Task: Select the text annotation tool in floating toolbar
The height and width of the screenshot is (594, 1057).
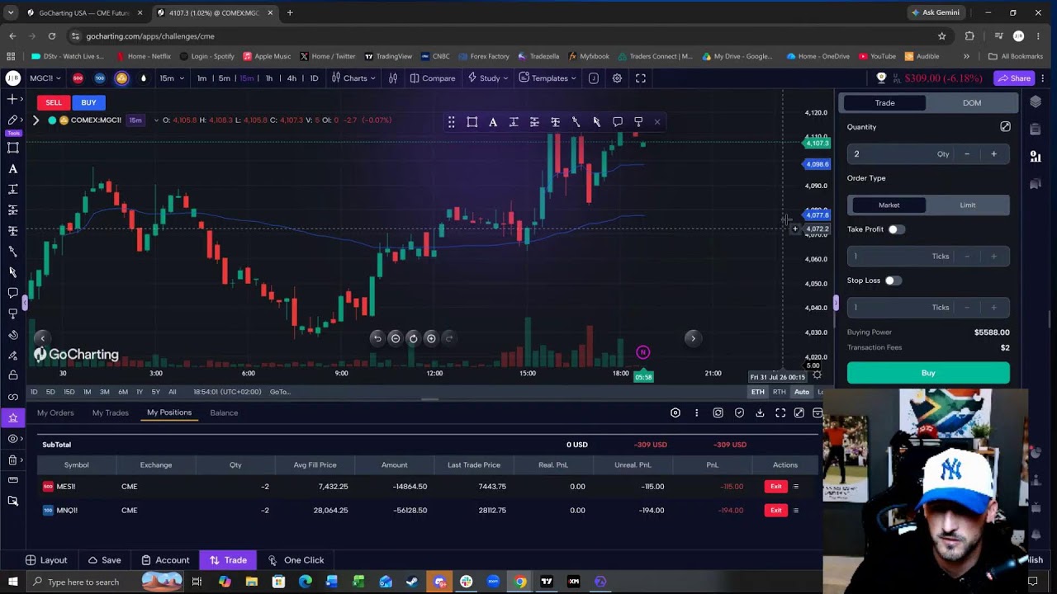Action: point(493,122)
